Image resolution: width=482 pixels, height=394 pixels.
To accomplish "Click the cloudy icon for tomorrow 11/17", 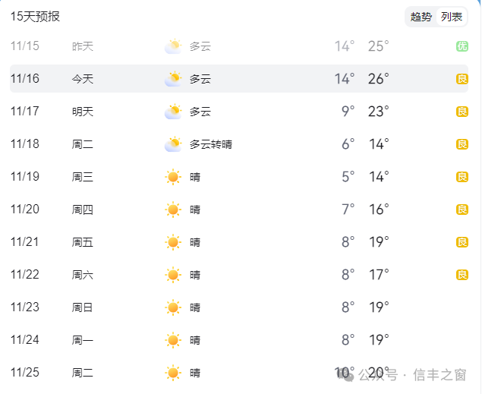I will [x=174, y=112].
